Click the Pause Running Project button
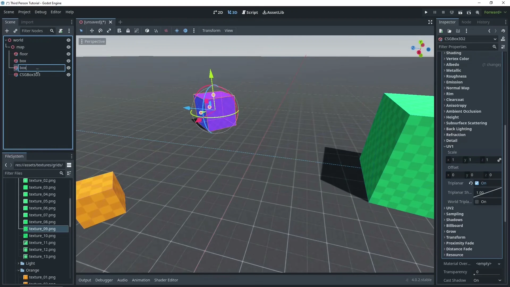510x287 pixels. pyautogui.click(x=435, y=12)
